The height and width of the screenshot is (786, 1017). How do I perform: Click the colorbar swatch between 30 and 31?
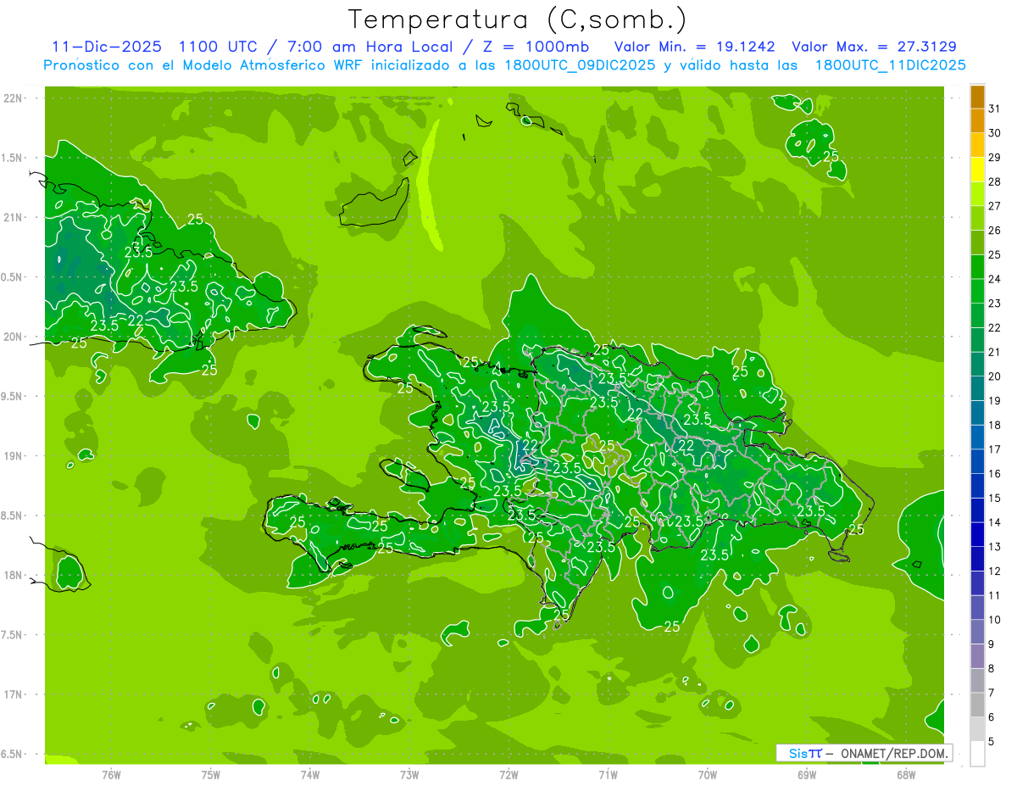pos(977,121)
